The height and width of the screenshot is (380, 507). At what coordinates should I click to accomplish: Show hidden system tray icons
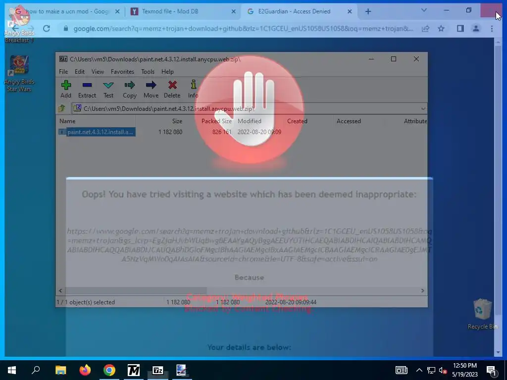419,370
